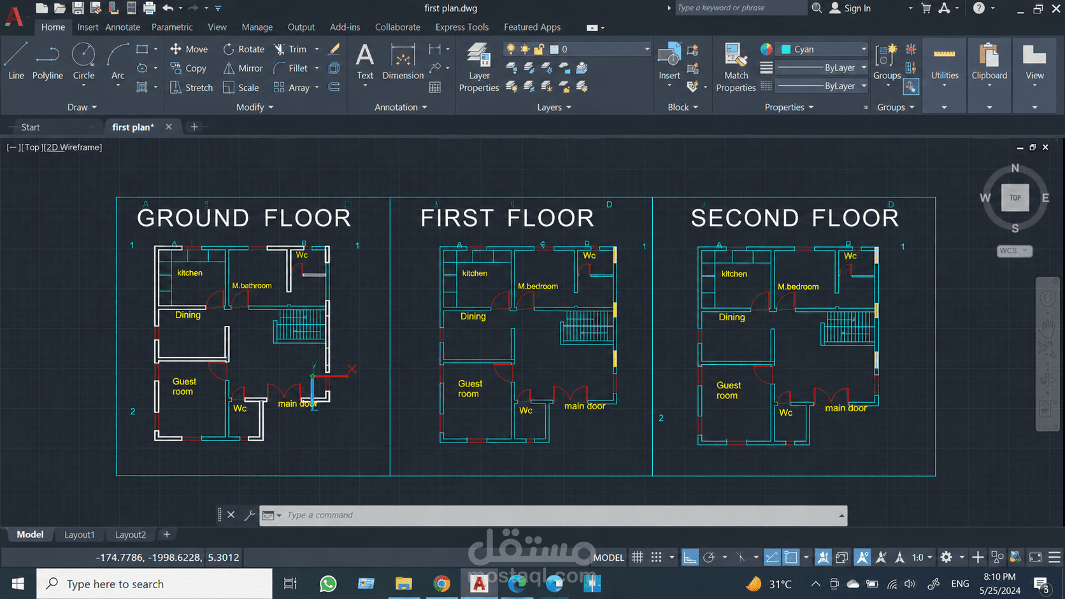Toggle 2D Object Snap
This screenshot has height=599, width=1065.
[791, 558]
